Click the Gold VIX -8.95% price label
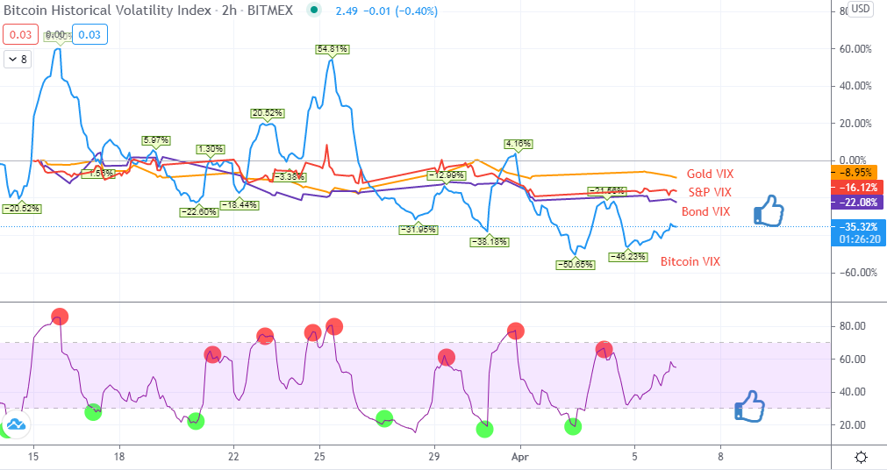Viewport: 887px width, 470px height. tap(854, 173)
